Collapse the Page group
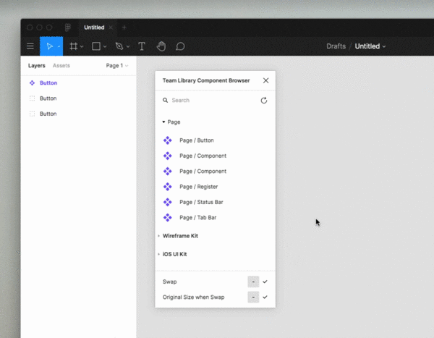Image resolution: width=434 pixels, height=338 pixels. point(163,122)
